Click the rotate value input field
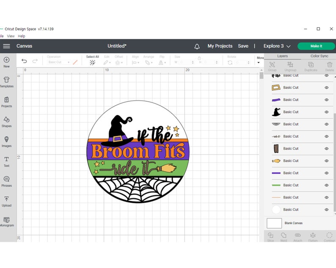This screenshot has width=336, height=268. (241, 62)
